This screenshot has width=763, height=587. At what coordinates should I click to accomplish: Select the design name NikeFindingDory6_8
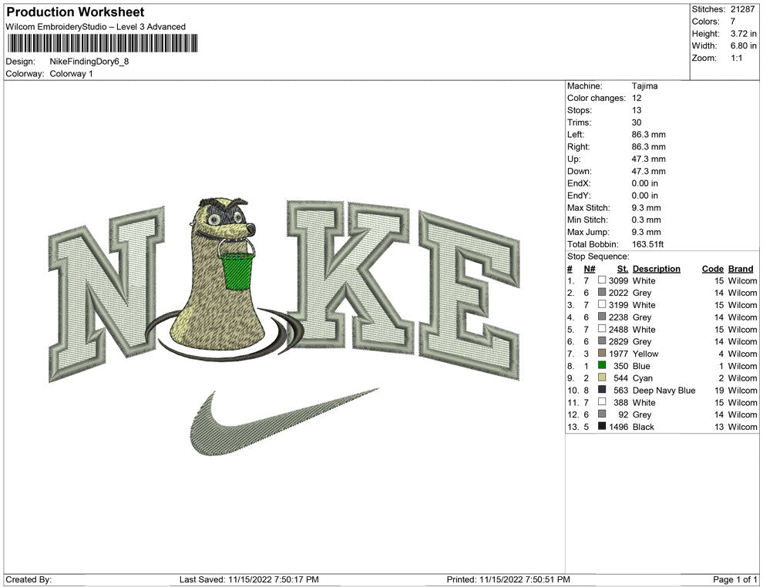click(89, 62)
